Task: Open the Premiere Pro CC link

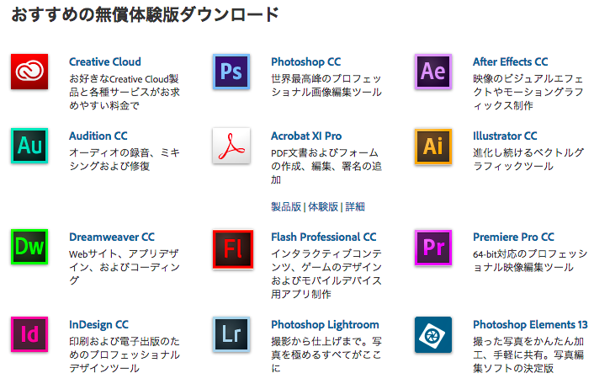Action: [x=513, y=237]
